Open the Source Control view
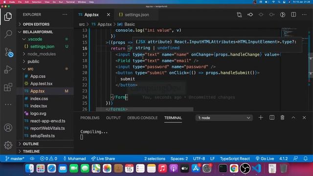 tap(9, 52)
